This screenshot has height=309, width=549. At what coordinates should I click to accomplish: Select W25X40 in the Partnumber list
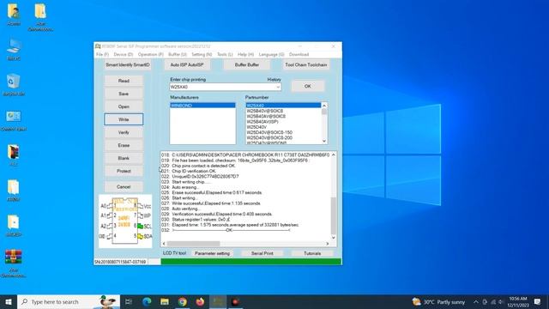pyautogui.click(x=283, y=106)
